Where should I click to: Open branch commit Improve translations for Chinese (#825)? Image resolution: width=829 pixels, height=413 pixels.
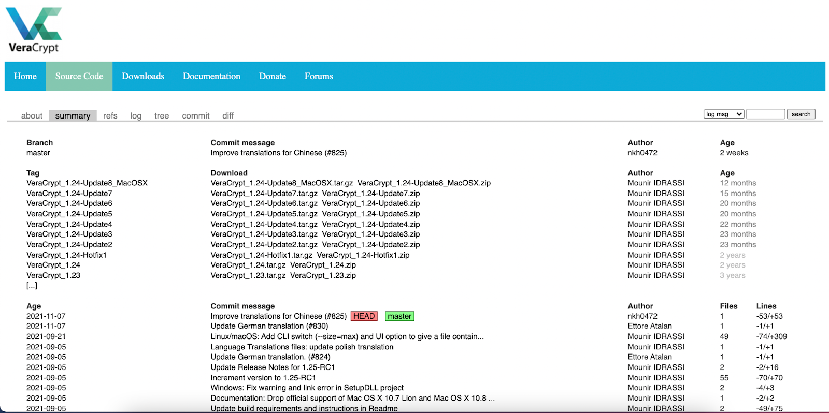click(x=279, y=153)
